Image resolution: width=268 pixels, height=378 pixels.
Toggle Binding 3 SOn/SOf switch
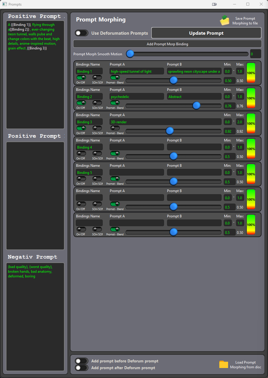click(x=97, y=128)
